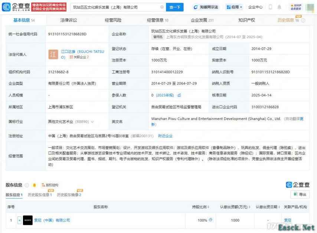Click the 曾用名 former name tag
The height and width of the screenshot is (233, 317).
click(x=158, y=37)
